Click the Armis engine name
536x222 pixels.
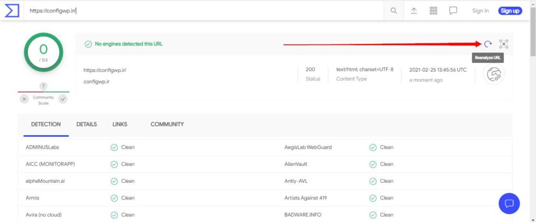32,198
